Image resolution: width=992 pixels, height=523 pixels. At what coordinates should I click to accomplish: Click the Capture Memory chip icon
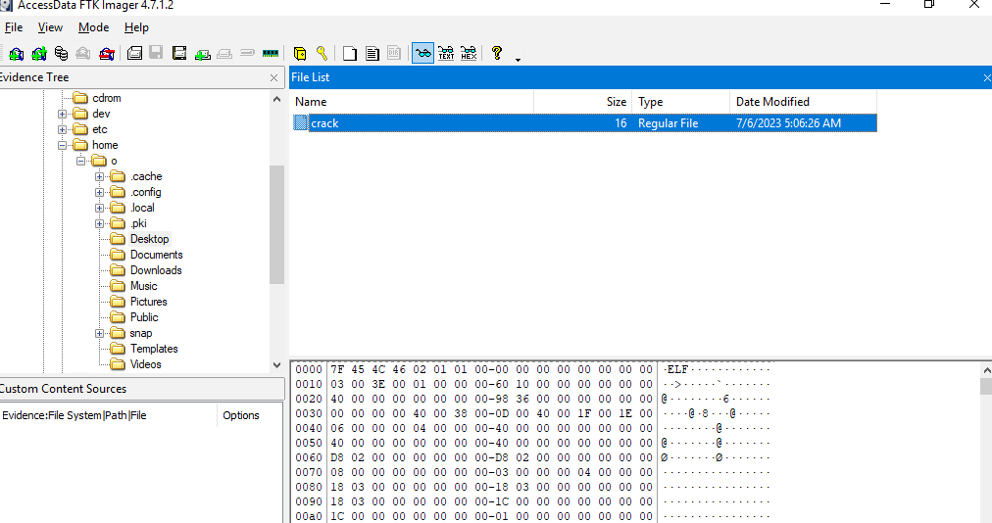[271, 54]
